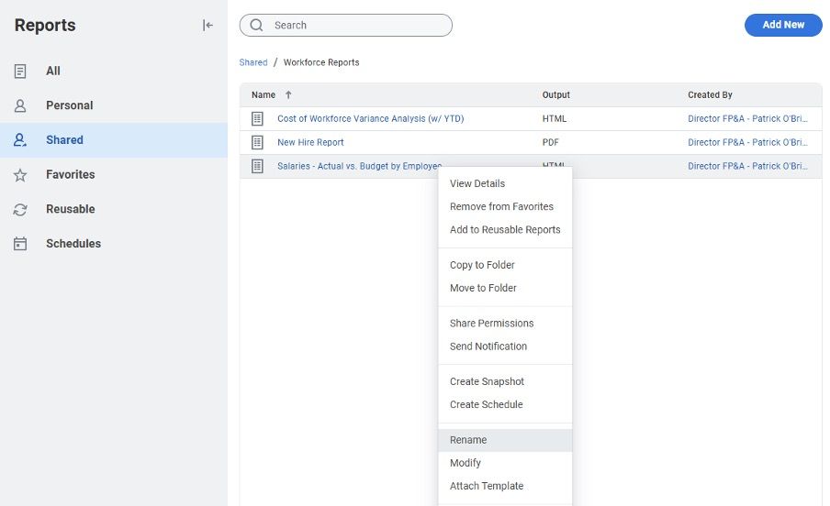Click creator link in Cost of Workforce row

pos(747,119)
